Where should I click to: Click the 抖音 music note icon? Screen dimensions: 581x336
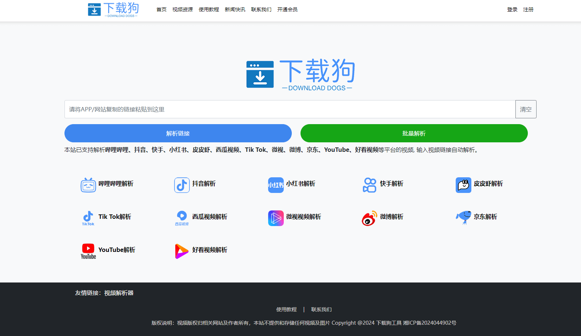click(x=182, y=185)
